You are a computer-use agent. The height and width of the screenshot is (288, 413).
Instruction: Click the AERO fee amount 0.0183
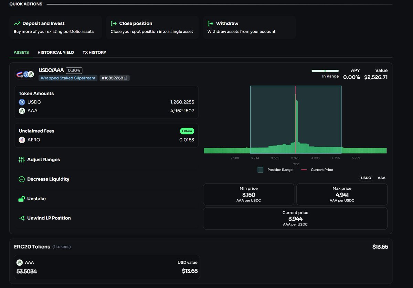pos(187,140)
